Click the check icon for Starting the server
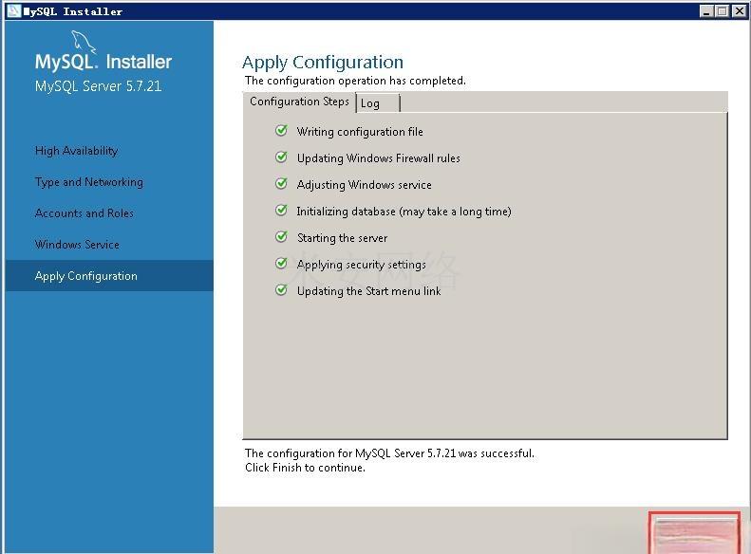The image size is (751, 554). [282, 237]
